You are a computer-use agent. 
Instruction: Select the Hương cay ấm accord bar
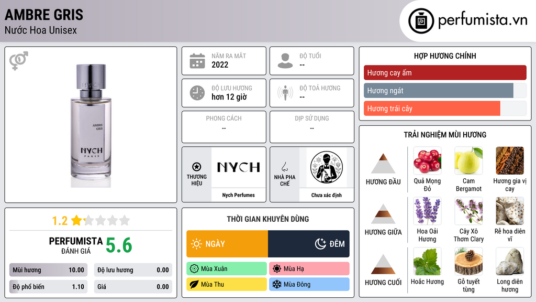445,72
